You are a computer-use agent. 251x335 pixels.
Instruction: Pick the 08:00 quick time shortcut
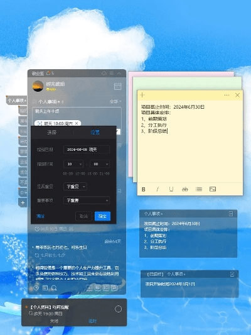68,173
